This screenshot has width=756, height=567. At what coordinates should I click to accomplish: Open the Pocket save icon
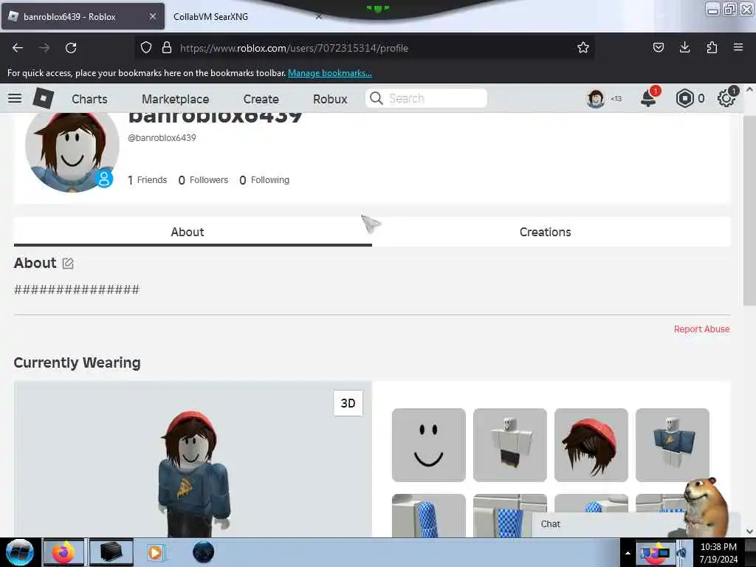point(658,47)
